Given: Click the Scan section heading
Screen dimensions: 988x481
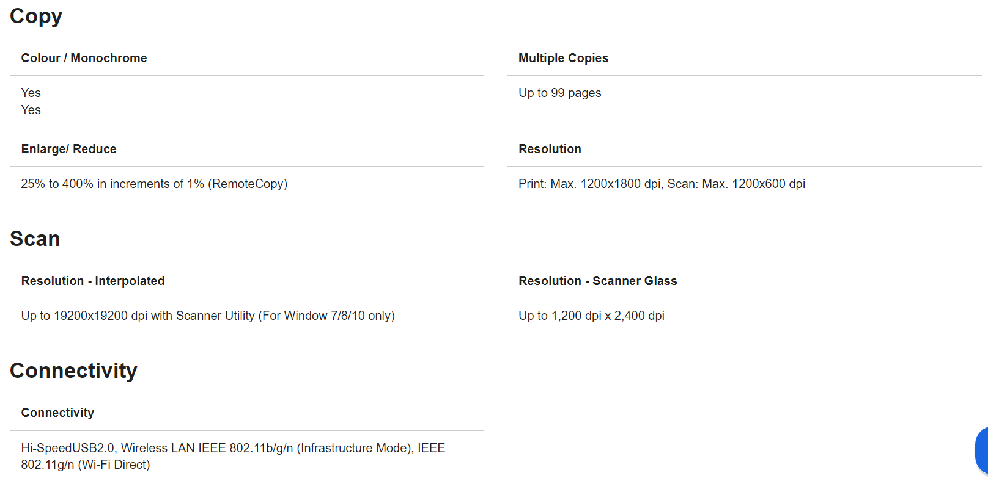Looking at the screenshot, I should [x=35, y=239].
